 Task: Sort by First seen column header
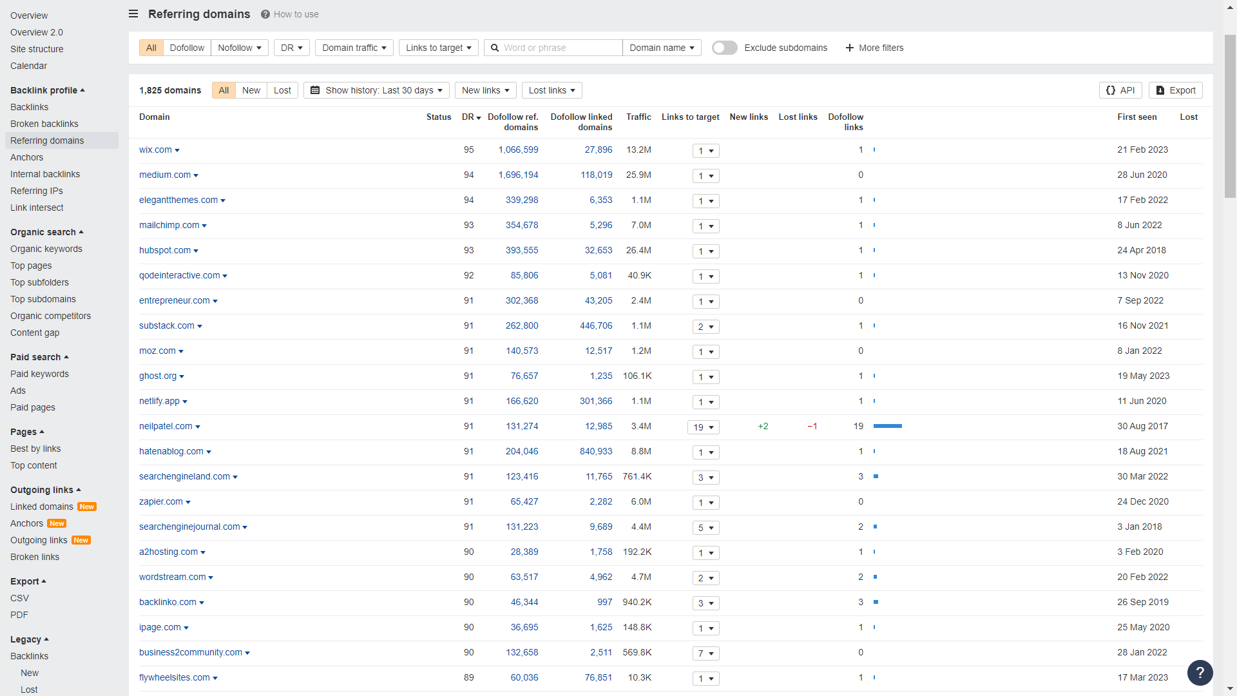pos(1137,117)
